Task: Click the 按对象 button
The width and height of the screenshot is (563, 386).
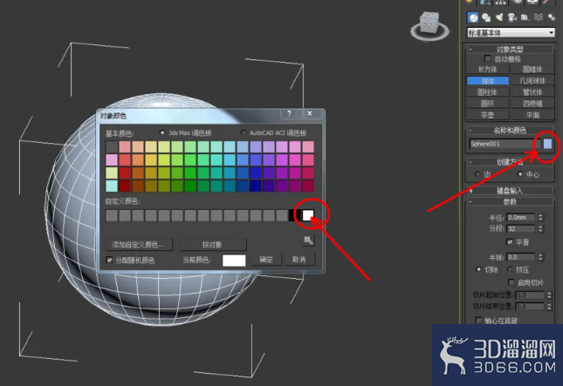Action: point(213,245)
